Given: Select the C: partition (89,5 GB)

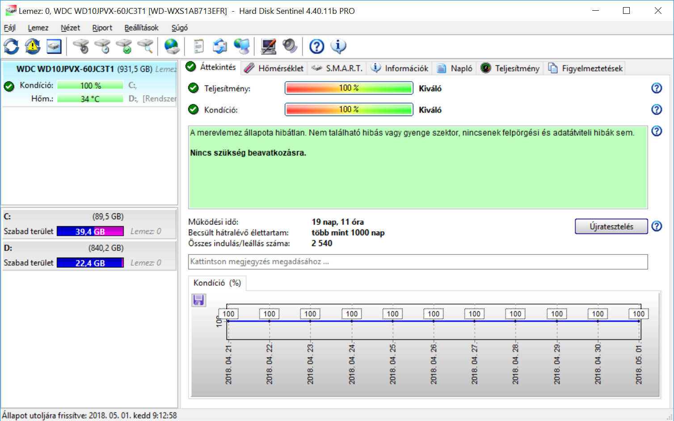Looking at the screenshot, I should tap(89, 224).
